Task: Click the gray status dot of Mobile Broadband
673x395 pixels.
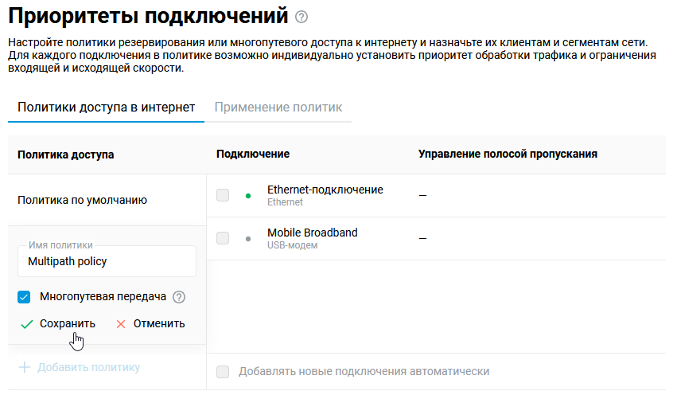Action: pyautogui.click(x=248, y=238)
